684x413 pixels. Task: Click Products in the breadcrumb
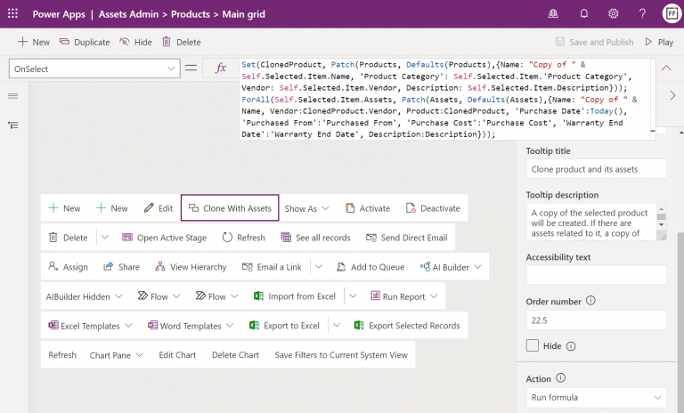(x=191, y=14)
